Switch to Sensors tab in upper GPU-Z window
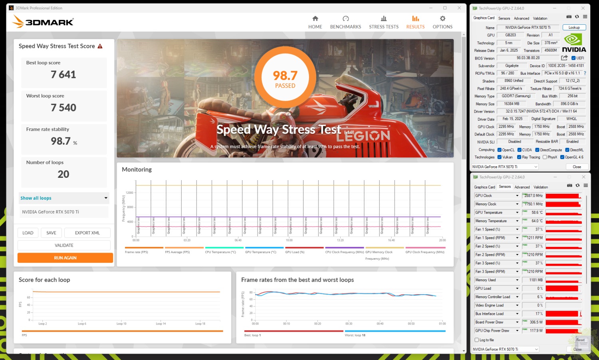Viewport: 599px width, 360px height. tap(504, 18)
